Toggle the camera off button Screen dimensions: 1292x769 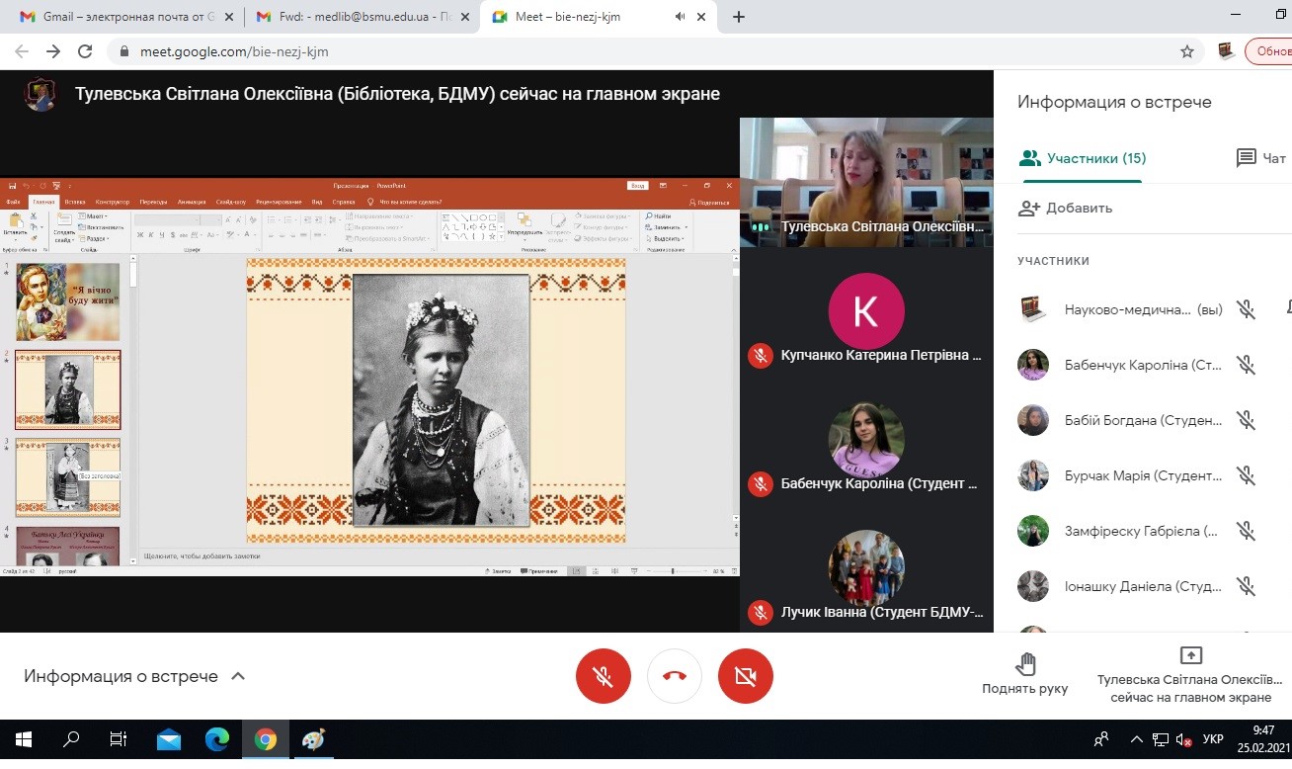point(746,676)
